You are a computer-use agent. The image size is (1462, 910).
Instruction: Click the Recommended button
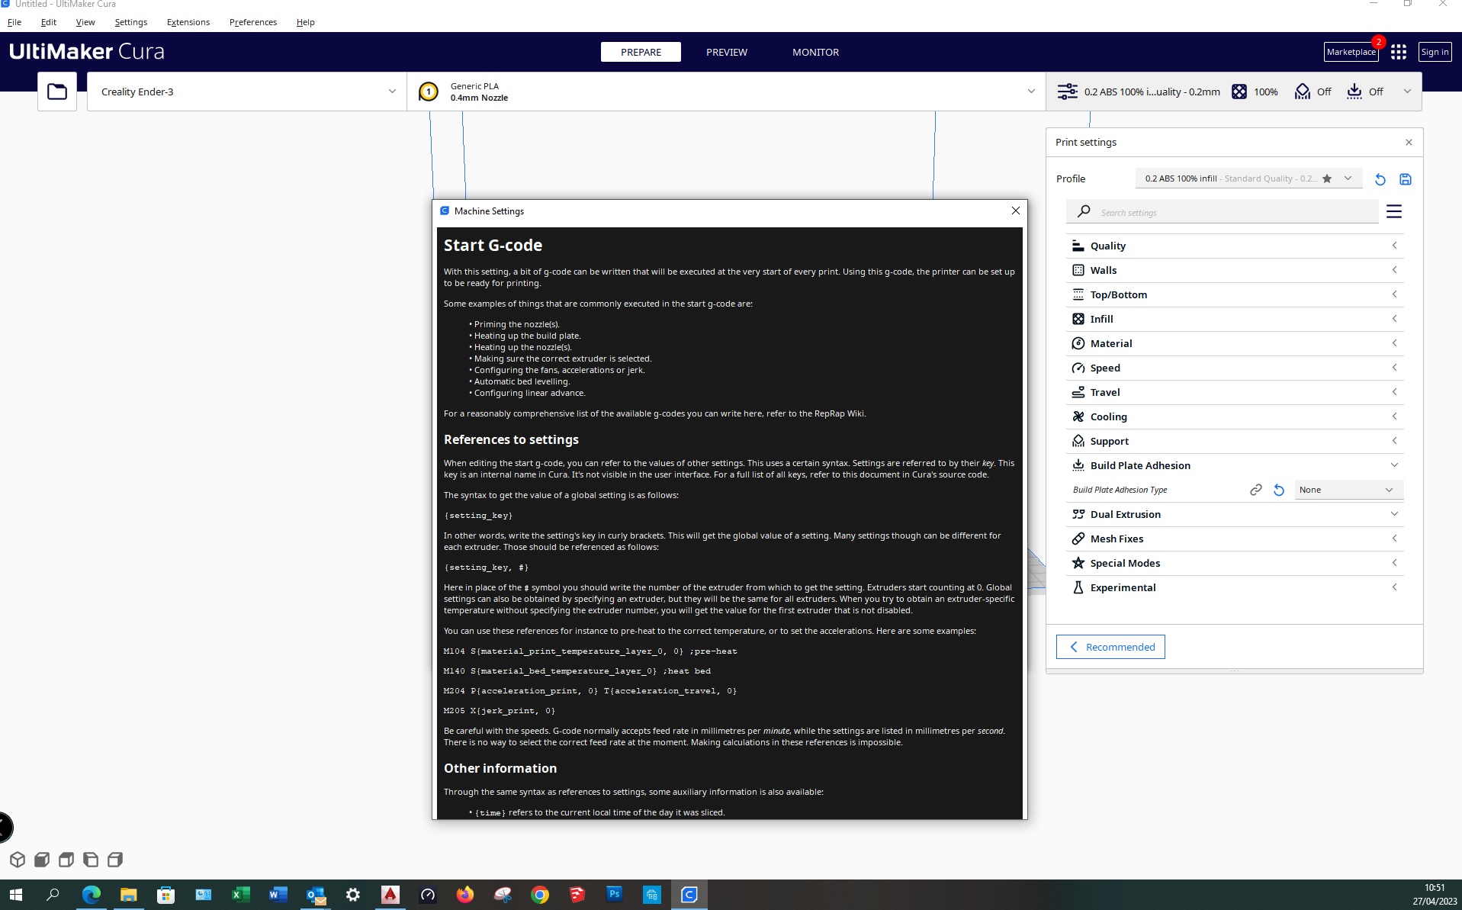[1110, 646]
